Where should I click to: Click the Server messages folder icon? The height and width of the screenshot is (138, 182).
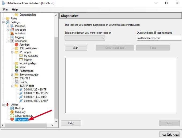click(17, 75)
